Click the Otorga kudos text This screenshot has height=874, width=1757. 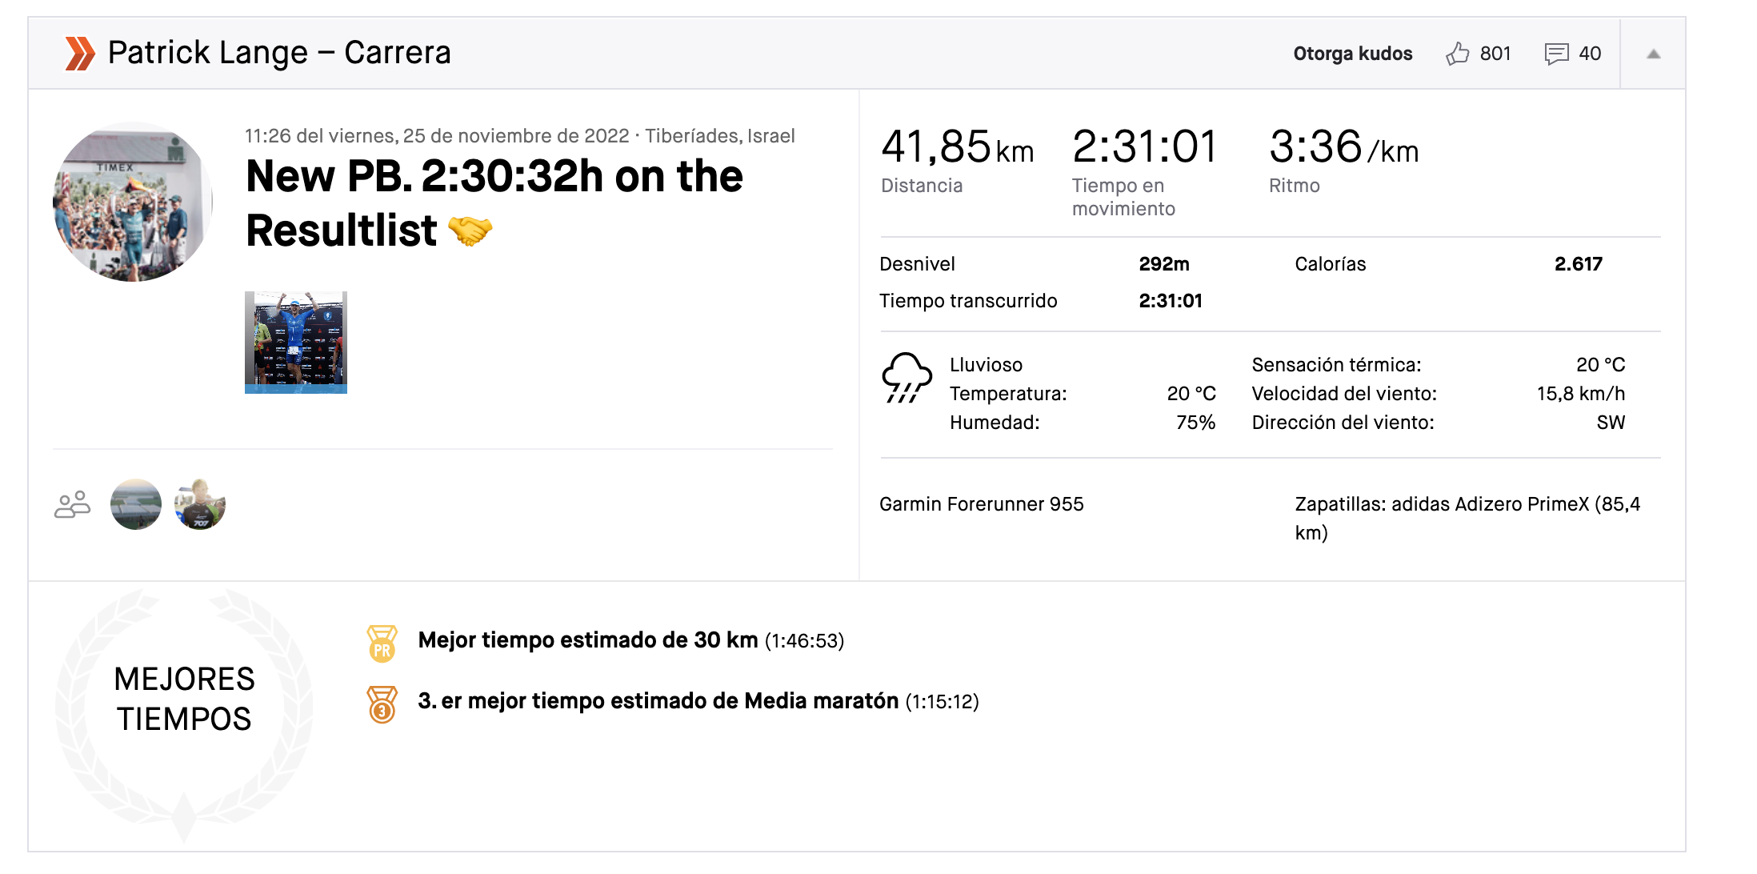tap(1352, 54)
